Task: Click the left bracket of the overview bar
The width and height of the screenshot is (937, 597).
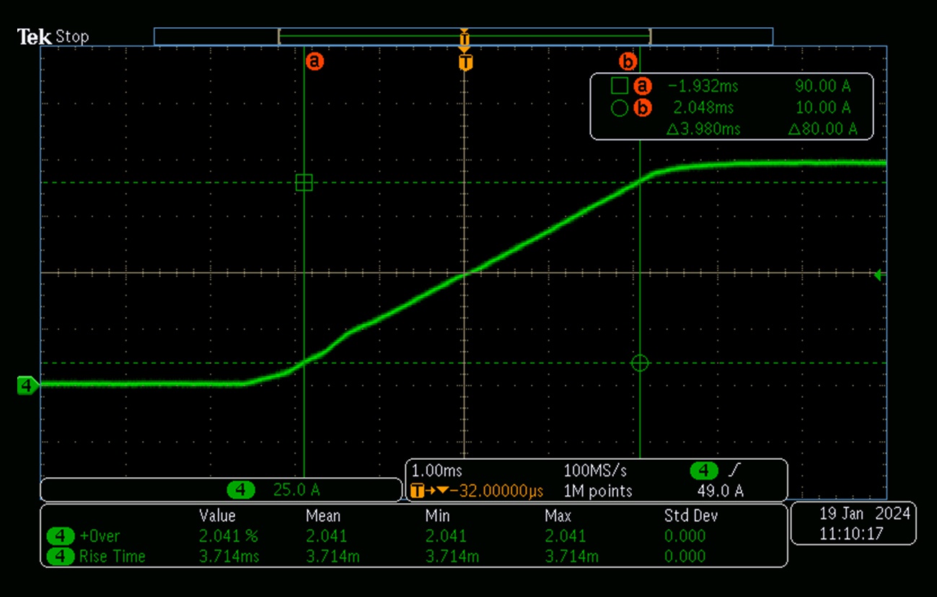Action: [279, 37]
